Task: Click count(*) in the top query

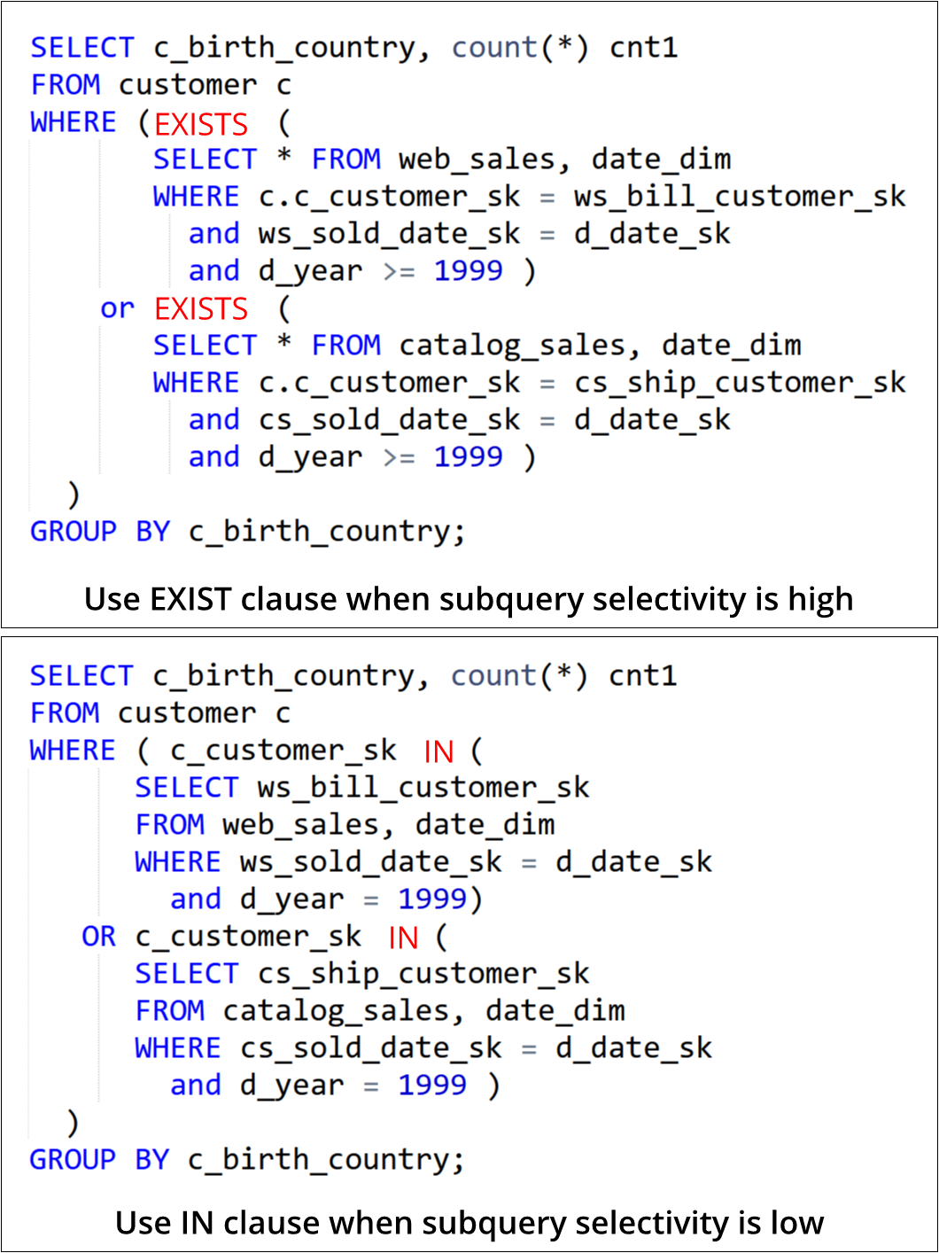Action: pos(519,48)
